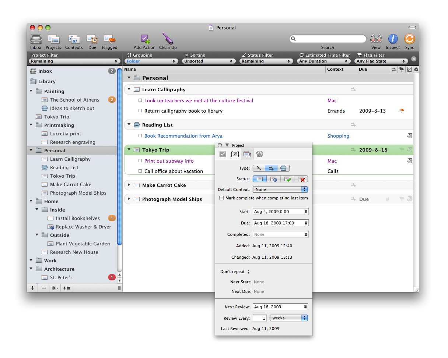Image resolution: width=448 pixels, height=358 pixels.
Task: Open the Inspect info icon
Action: tap(393, 39)
